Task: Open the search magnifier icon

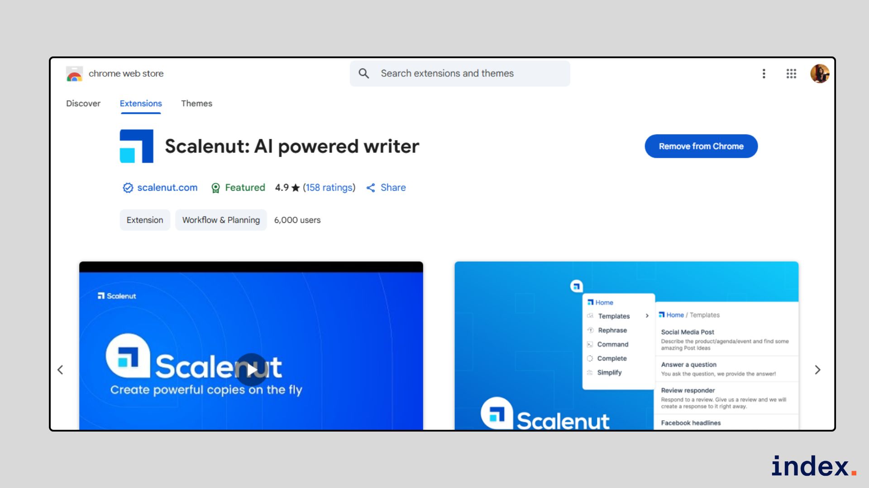Action: [x=364, y=73]
